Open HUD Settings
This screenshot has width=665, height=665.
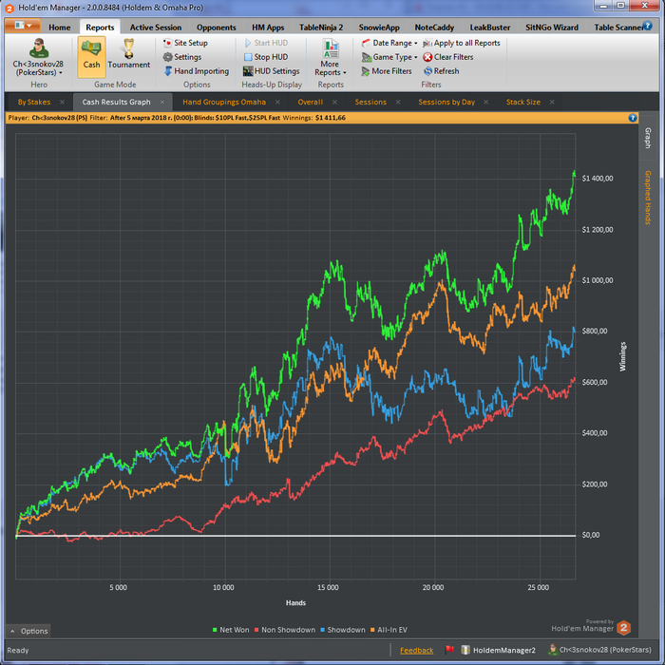pyautogui.click(x=272, y=71)
